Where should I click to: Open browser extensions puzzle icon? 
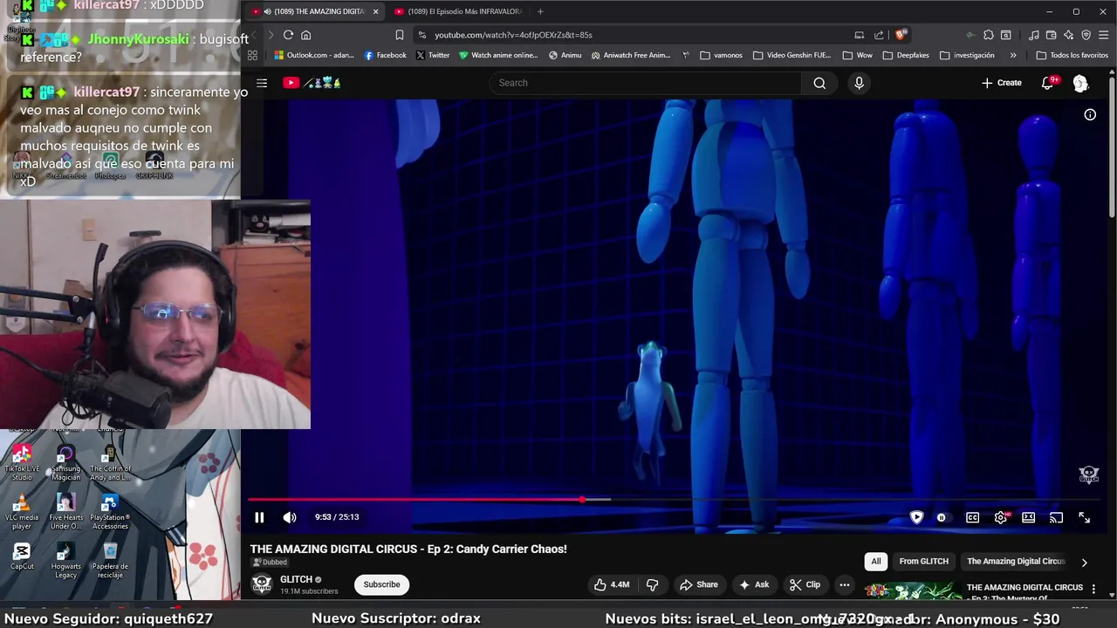(988, 35)
